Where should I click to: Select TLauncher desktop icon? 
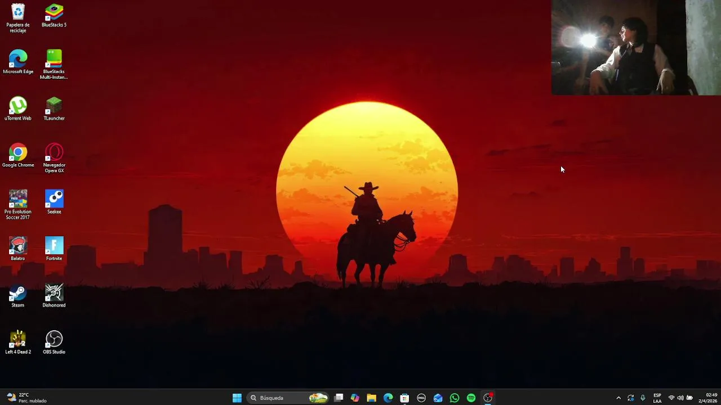pos(54,109)
